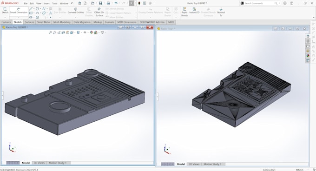Launch the Rapid Sketch tool

click(184, 12)
